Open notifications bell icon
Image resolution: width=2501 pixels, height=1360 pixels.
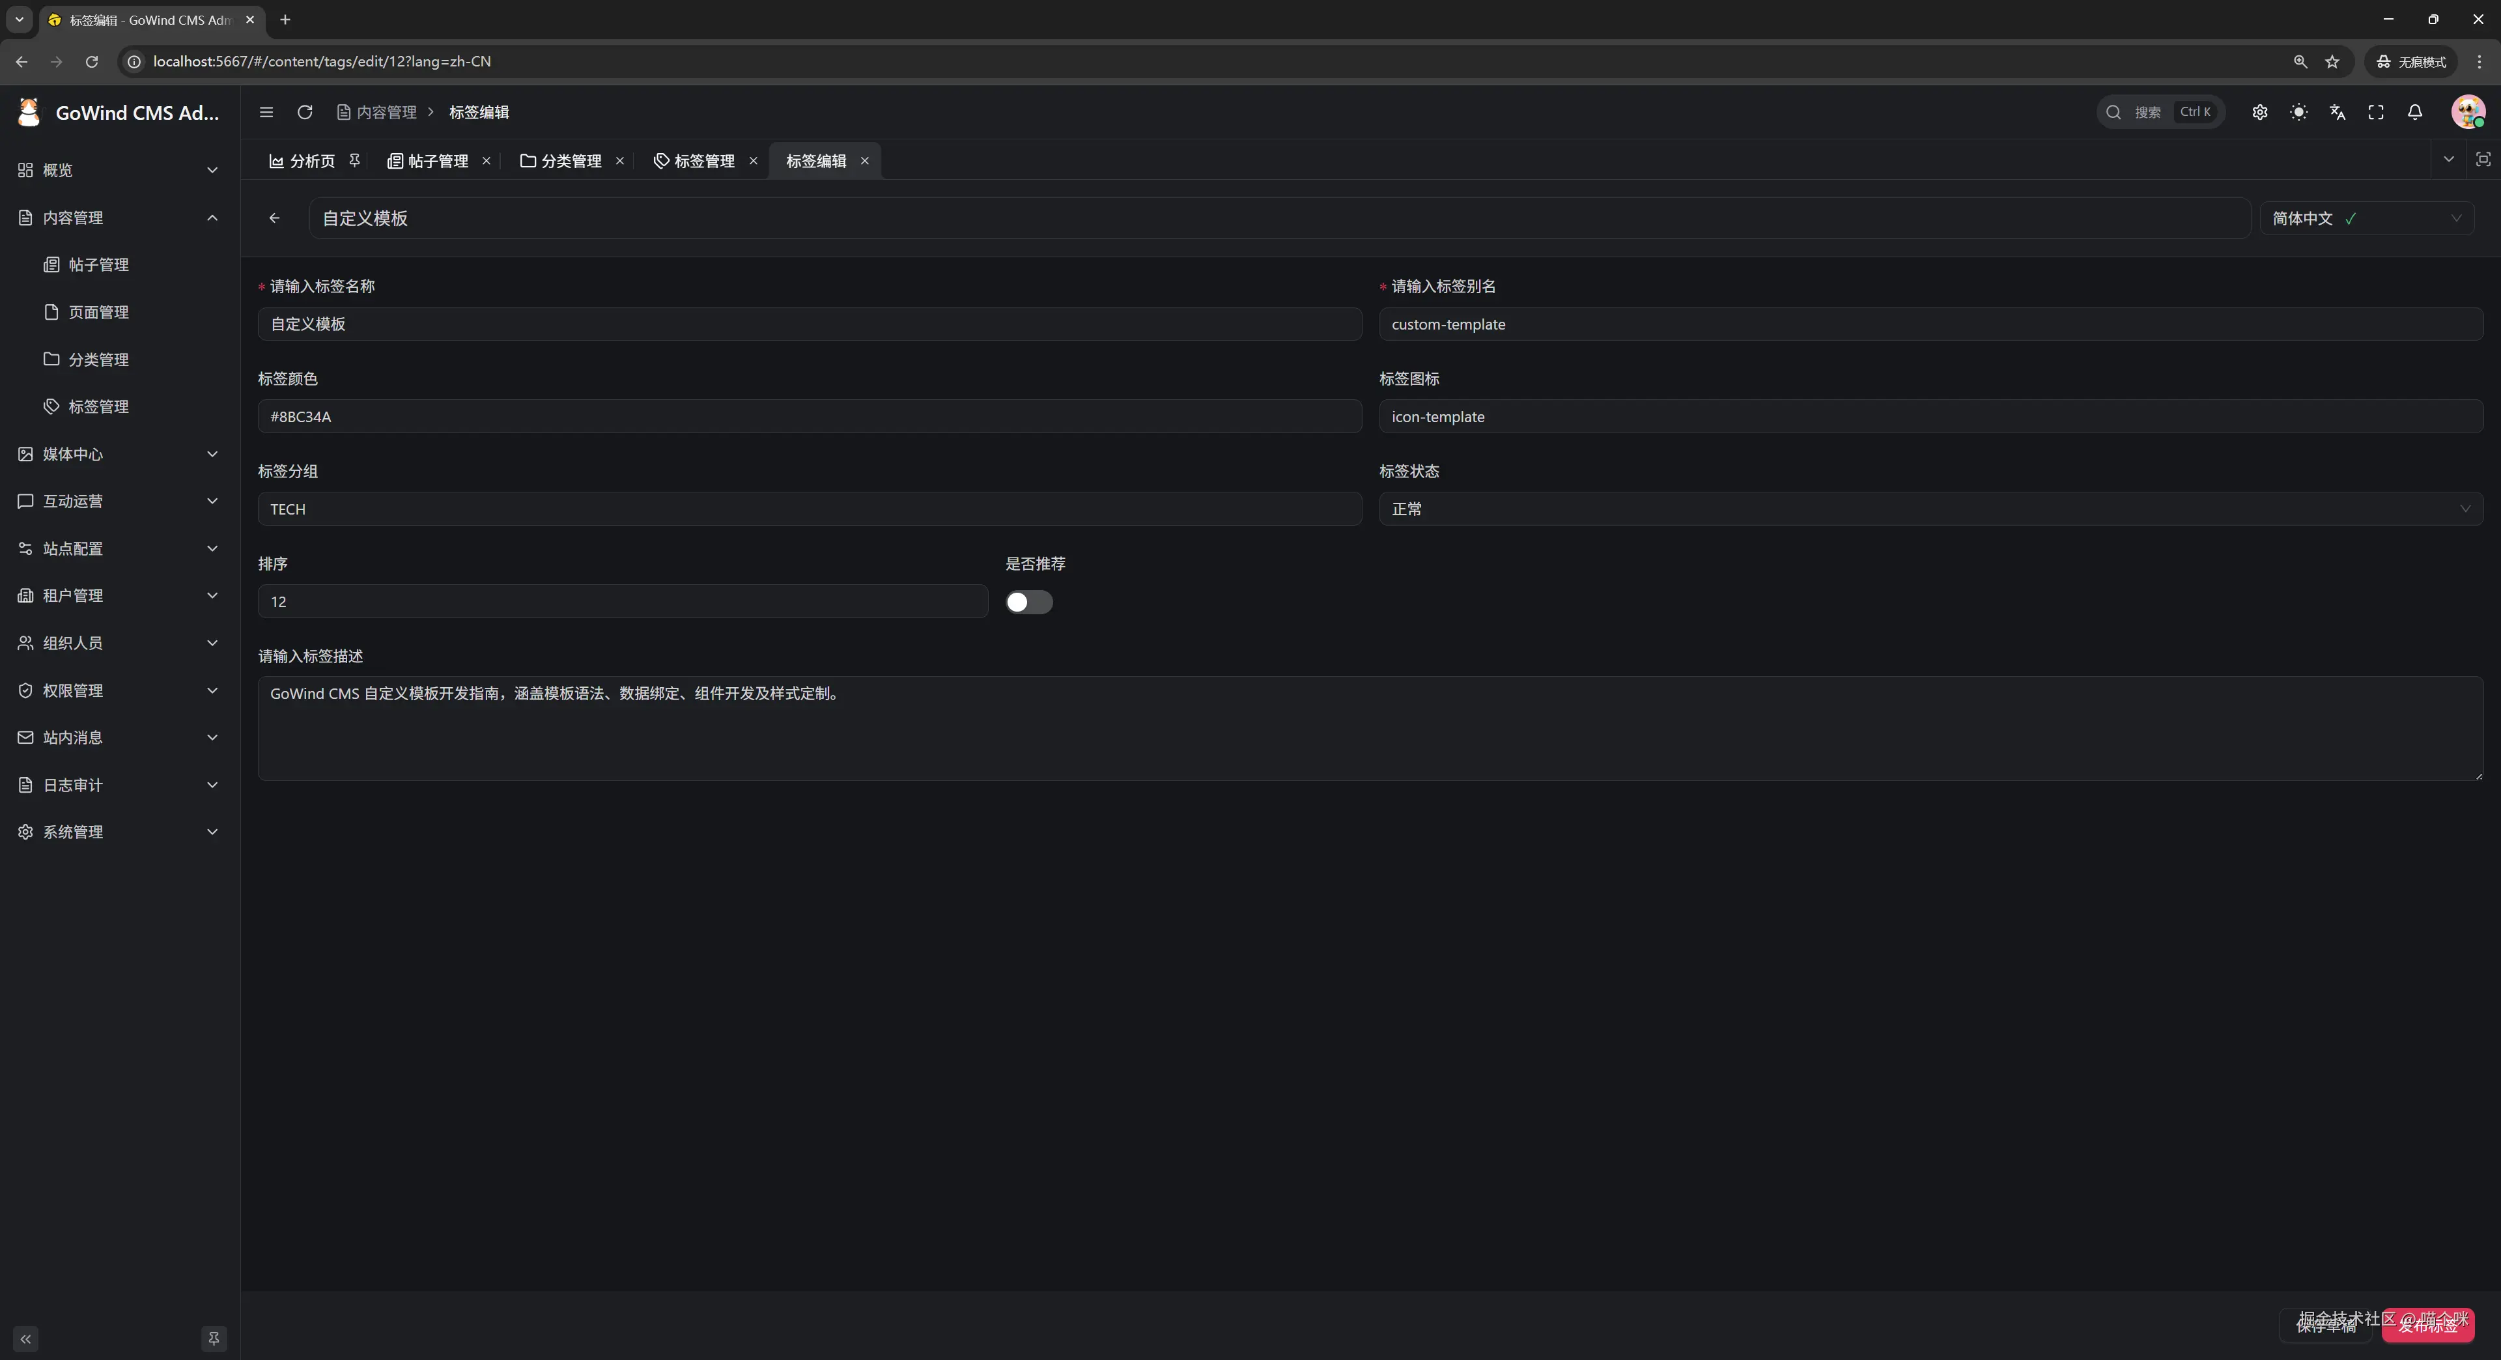coord(2414,113)
